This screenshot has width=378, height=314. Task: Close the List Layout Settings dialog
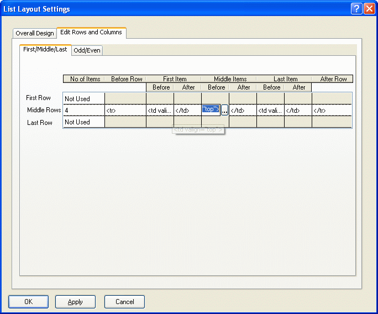click(369, 9)
